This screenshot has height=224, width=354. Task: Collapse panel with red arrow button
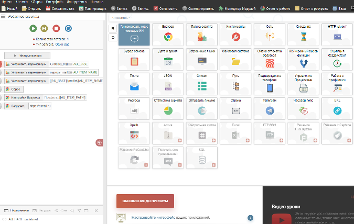coord(100,142)
